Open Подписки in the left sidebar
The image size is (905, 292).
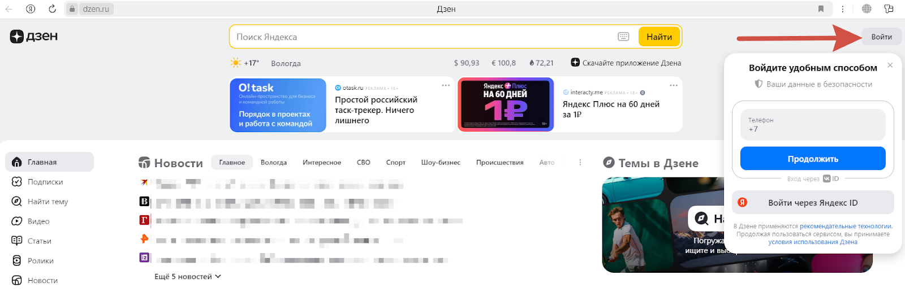pyautogui.click(x=45, y=182)
